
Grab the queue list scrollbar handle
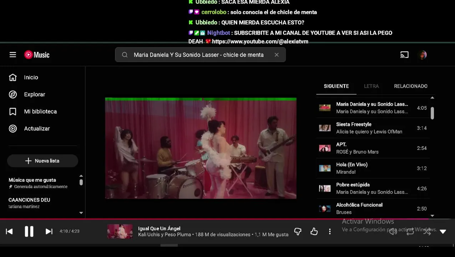point(432,113)
